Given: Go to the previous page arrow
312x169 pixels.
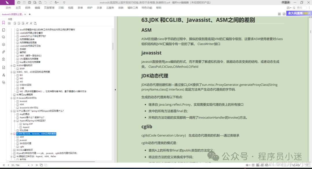Looking at the screenshot, I should coord(9,165).
